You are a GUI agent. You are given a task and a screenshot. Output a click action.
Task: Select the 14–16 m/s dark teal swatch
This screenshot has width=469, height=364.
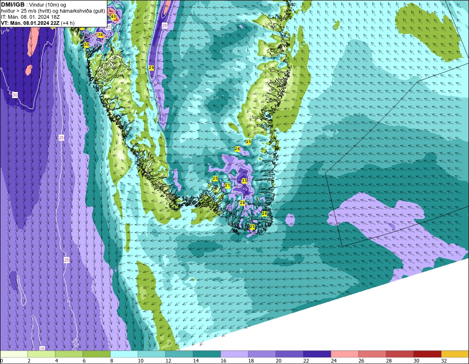(x=207, y=354)
